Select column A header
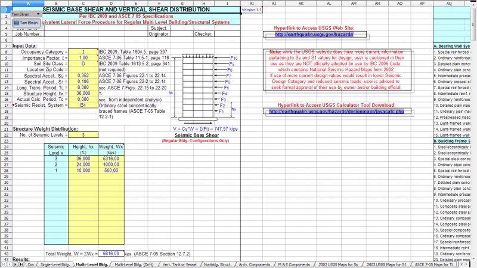The image size is (477, 268). [28, 4]
